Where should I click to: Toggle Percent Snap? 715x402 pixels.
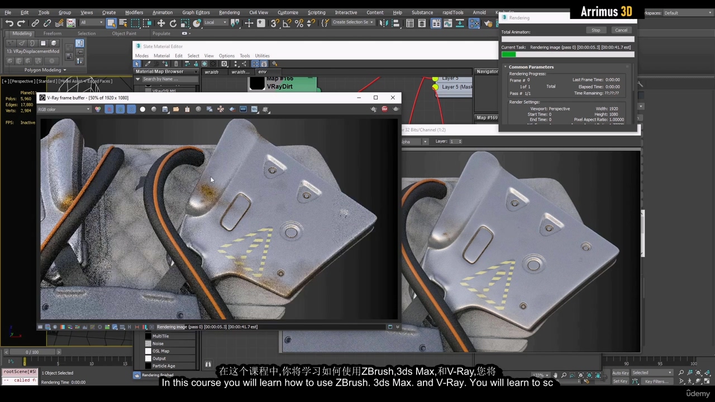pyautogui.click(x=299, y=23)
